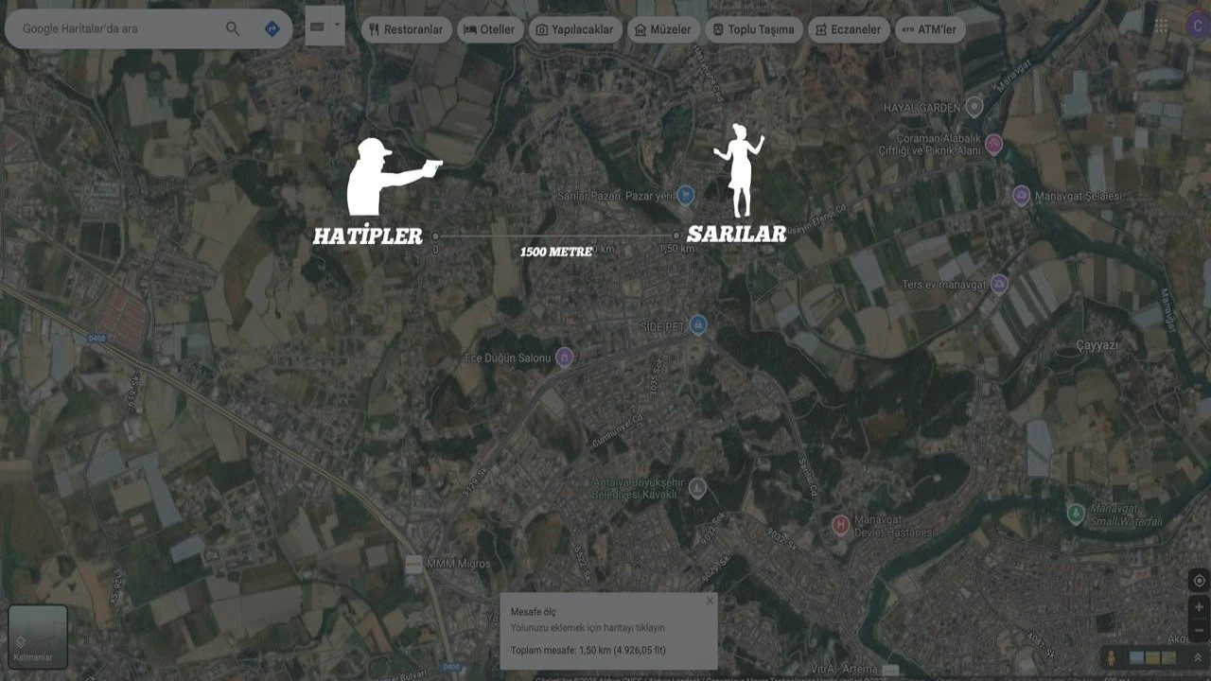Open the account profile avatar
The image size is (1211, 681).
(x=1199, y=26)
